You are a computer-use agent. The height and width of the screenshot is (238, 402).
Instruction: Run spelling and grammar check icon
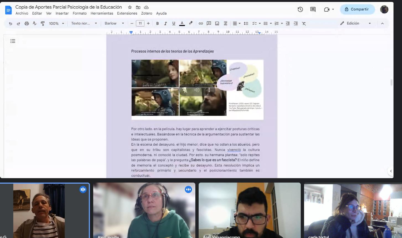pos(35,23)
